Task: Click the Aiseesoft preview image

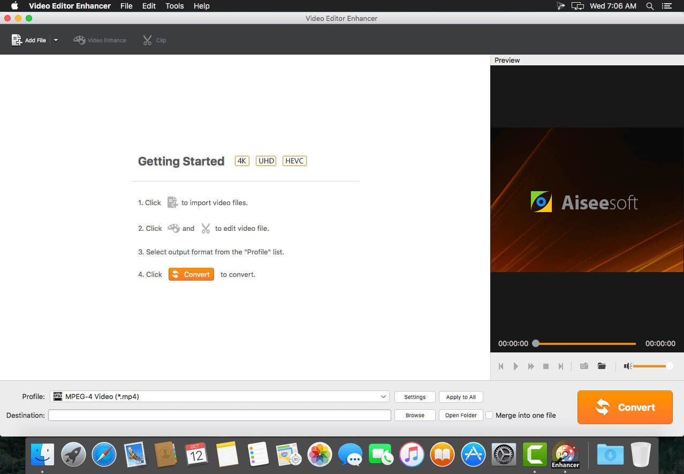Action: click(587, 200)
